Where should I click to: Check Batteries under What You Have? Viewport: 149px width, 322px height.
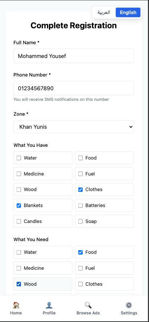[80, 205]
